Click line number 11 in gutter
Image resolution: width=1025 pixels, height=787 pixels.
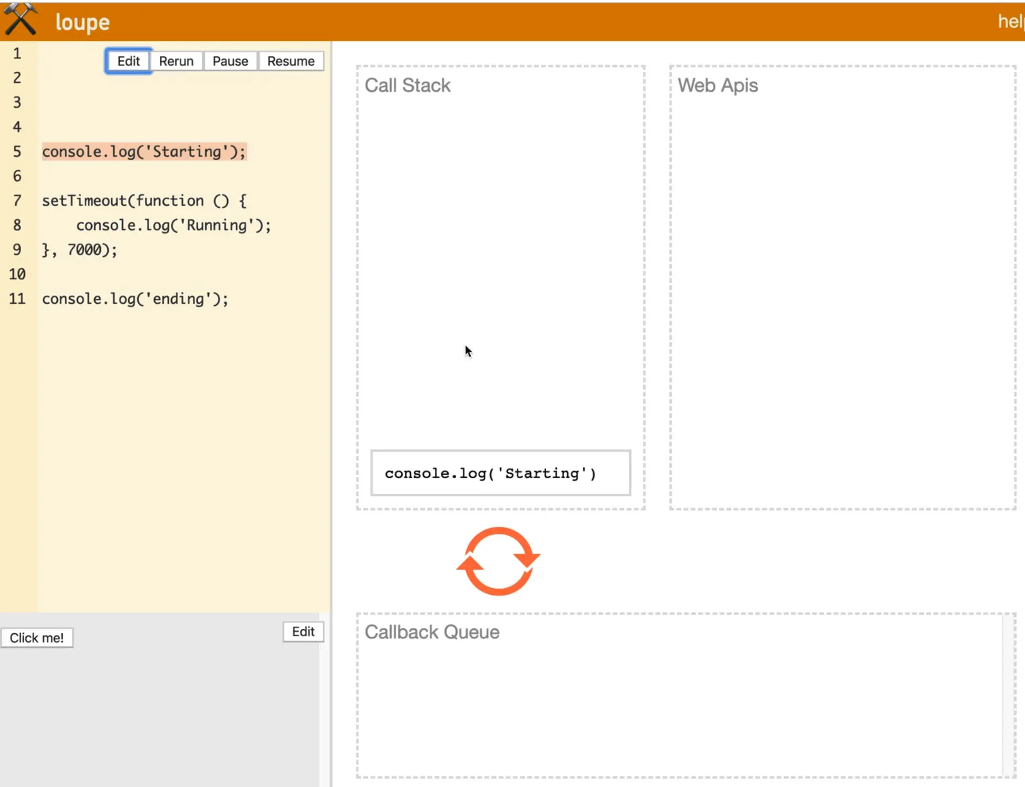click(x=17, y=299)
